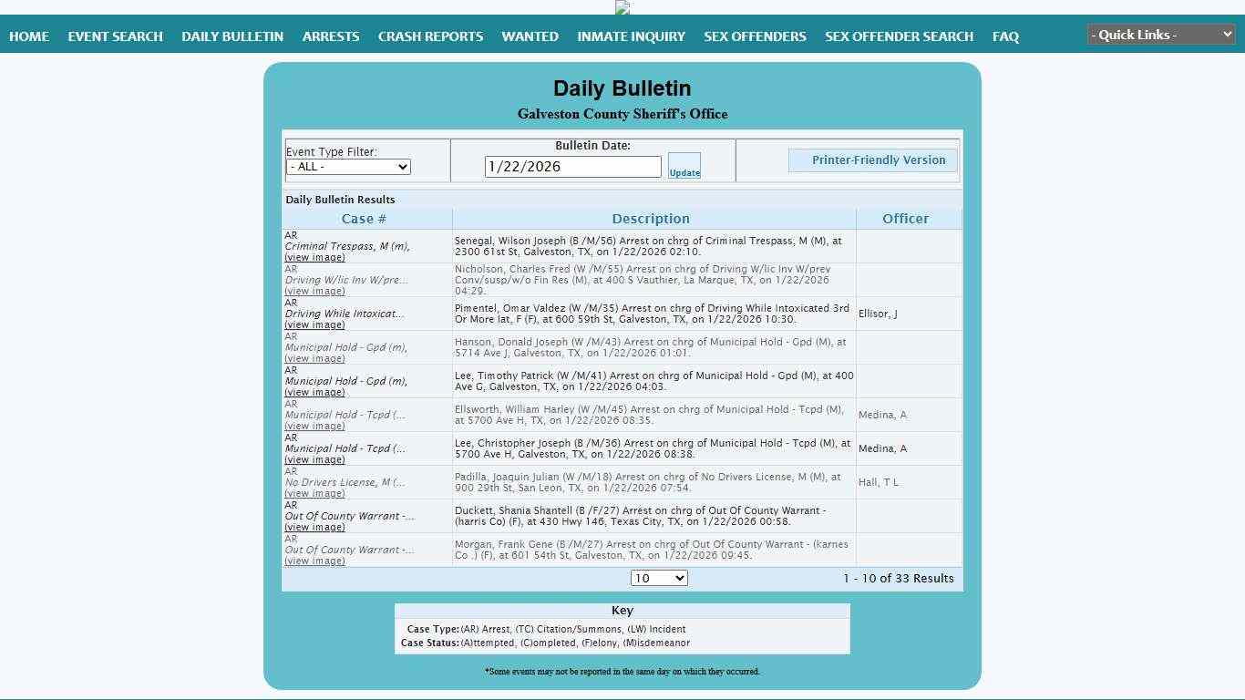Select the Wanted menu item
Screen dimensions: 1245x700
[x=530, y=36]
